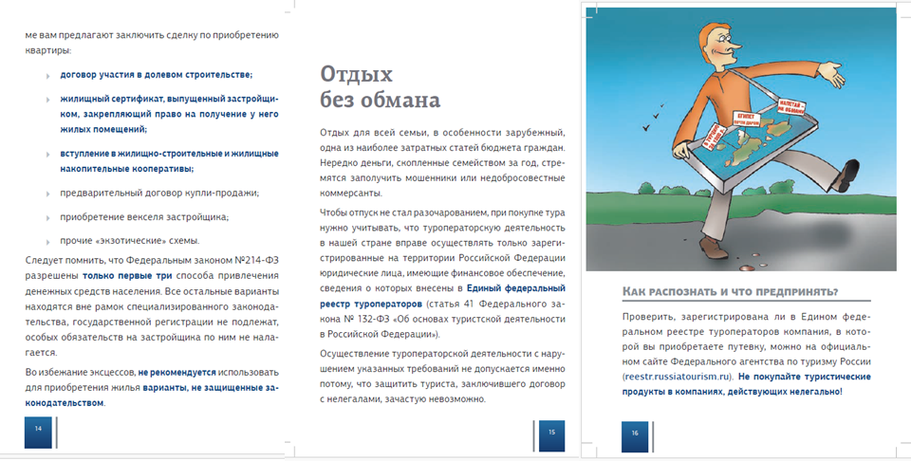This screenshot has height=461, width=911.
Task: Click the bullet starting "жилищный сертификат, выпущенный"
Action: [169, 114]
